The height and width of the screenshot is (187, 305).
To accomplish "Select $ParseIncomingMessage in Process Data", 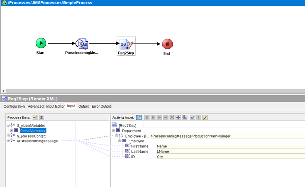I will [37, 141].
